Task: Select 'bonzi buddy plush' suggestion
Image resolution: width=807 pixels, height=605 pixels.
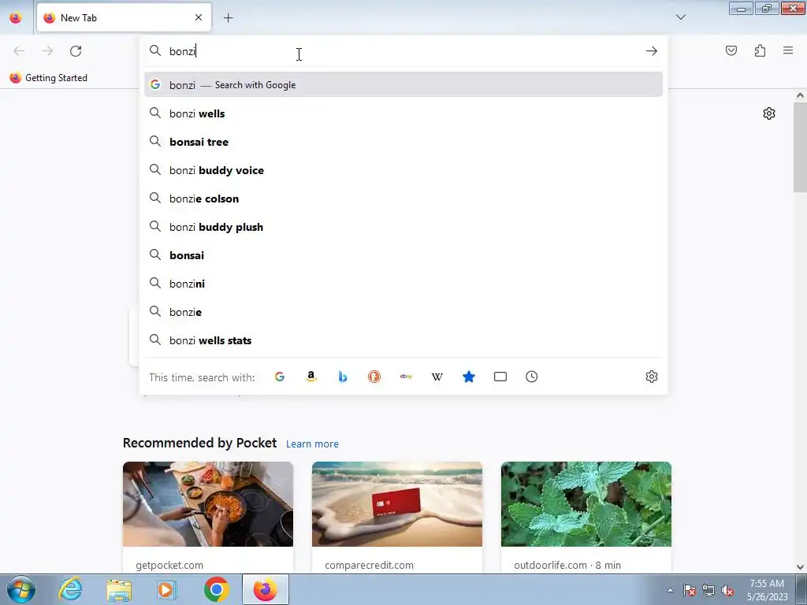Action: [403, 227]
